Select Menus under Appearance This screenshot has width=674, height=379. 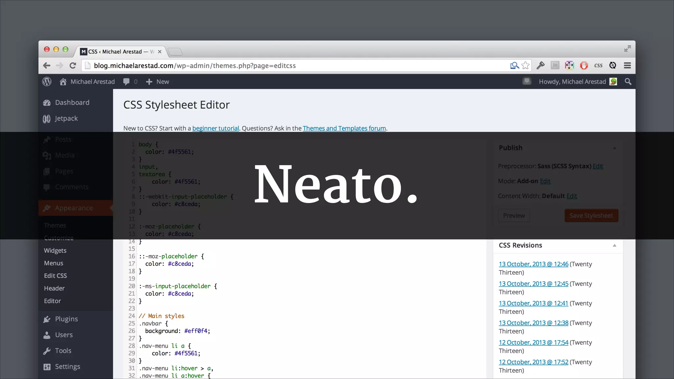(54, 263)
